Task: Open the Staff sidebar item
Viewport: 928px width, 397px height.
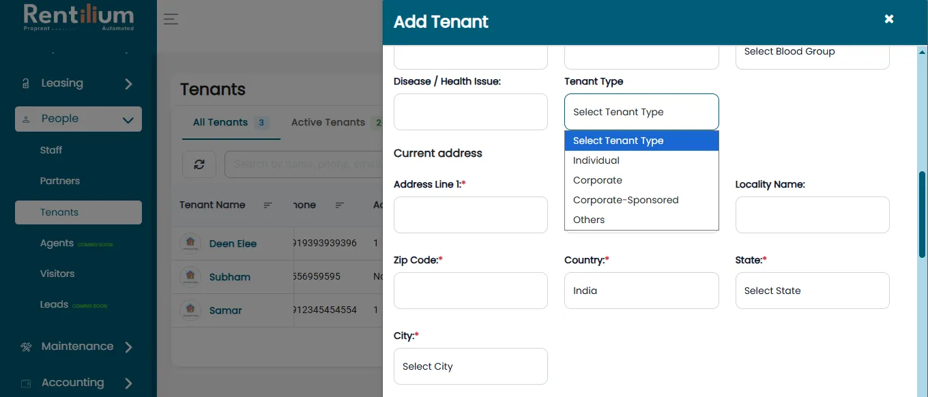Action: tap(51, 150)
